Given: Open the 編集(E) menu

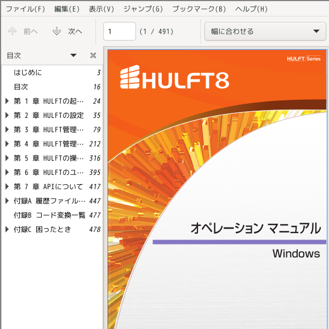Looking at the screenshot, I should click(67, 9).
